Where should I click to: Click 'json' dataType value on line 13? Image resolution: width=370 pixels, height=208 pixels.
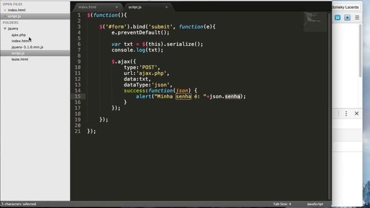[x=160, y=85]
